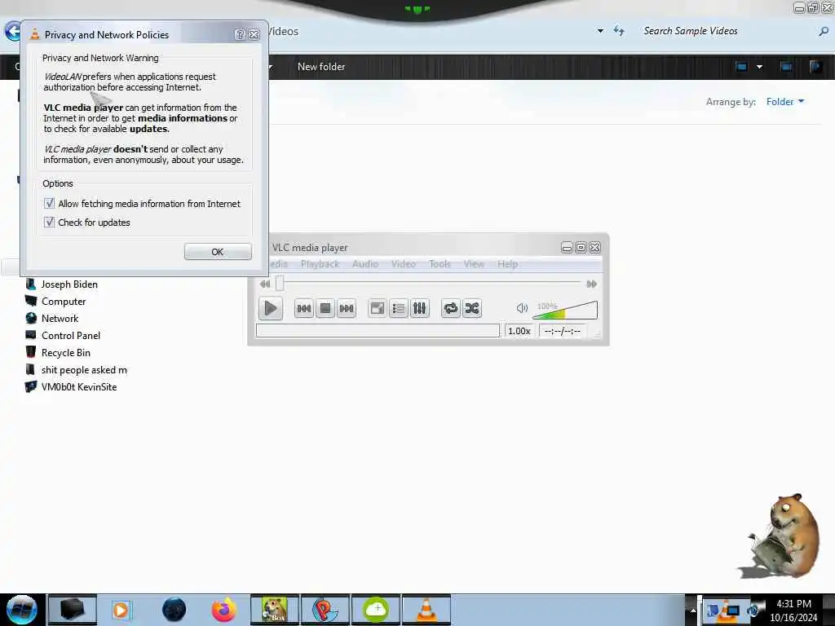Click the Explorer help icon
Image resolution: width=835 pixels, height=626 pixels.
pos(815,67)
